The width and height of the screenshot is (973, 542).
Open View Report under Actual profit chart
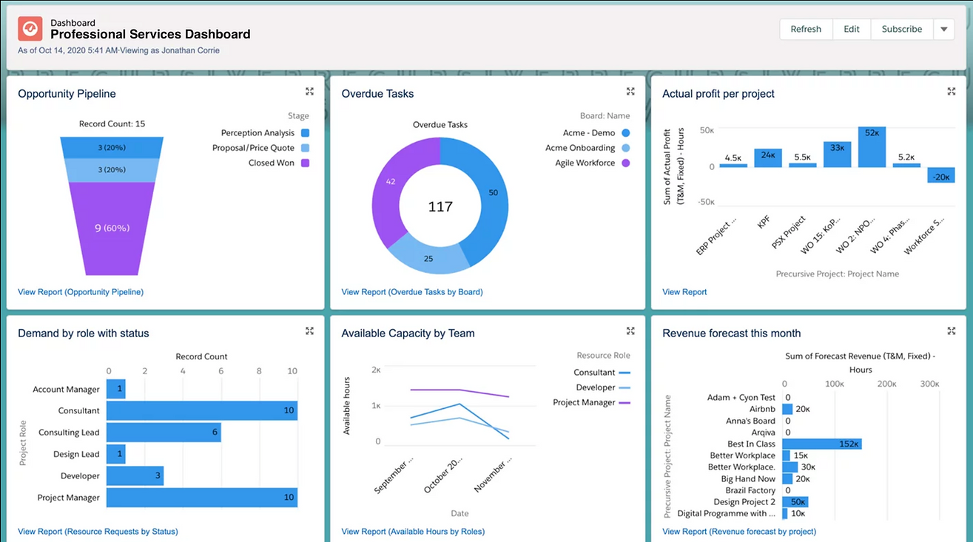[x=684, y=292]
